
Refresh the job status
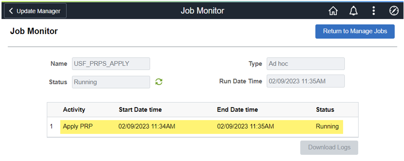click(x=159, y=82)
